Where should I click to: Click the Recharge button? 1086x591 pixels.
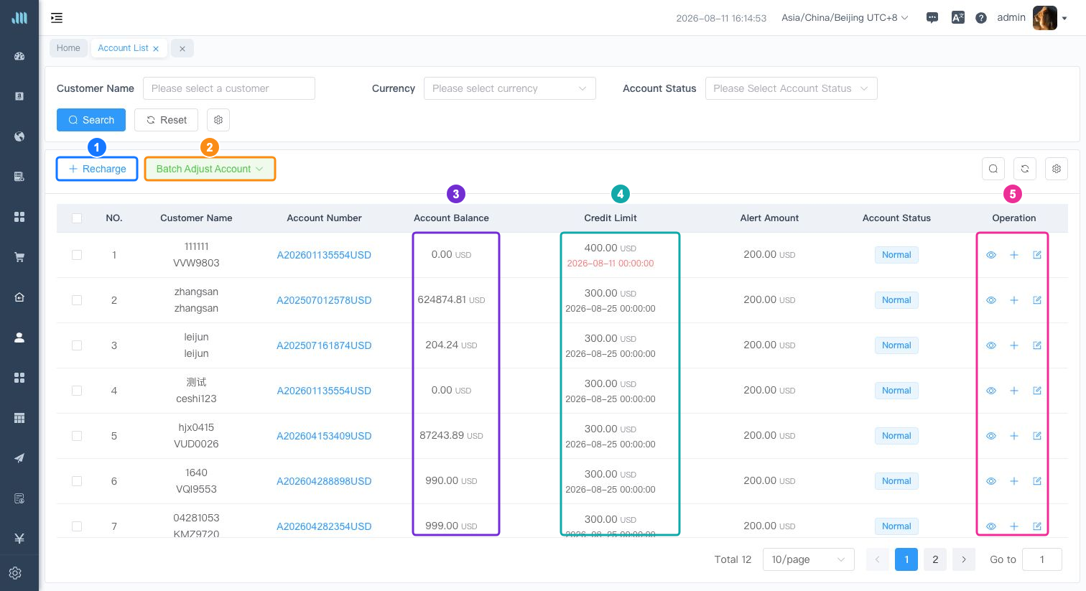click(97, 169)
